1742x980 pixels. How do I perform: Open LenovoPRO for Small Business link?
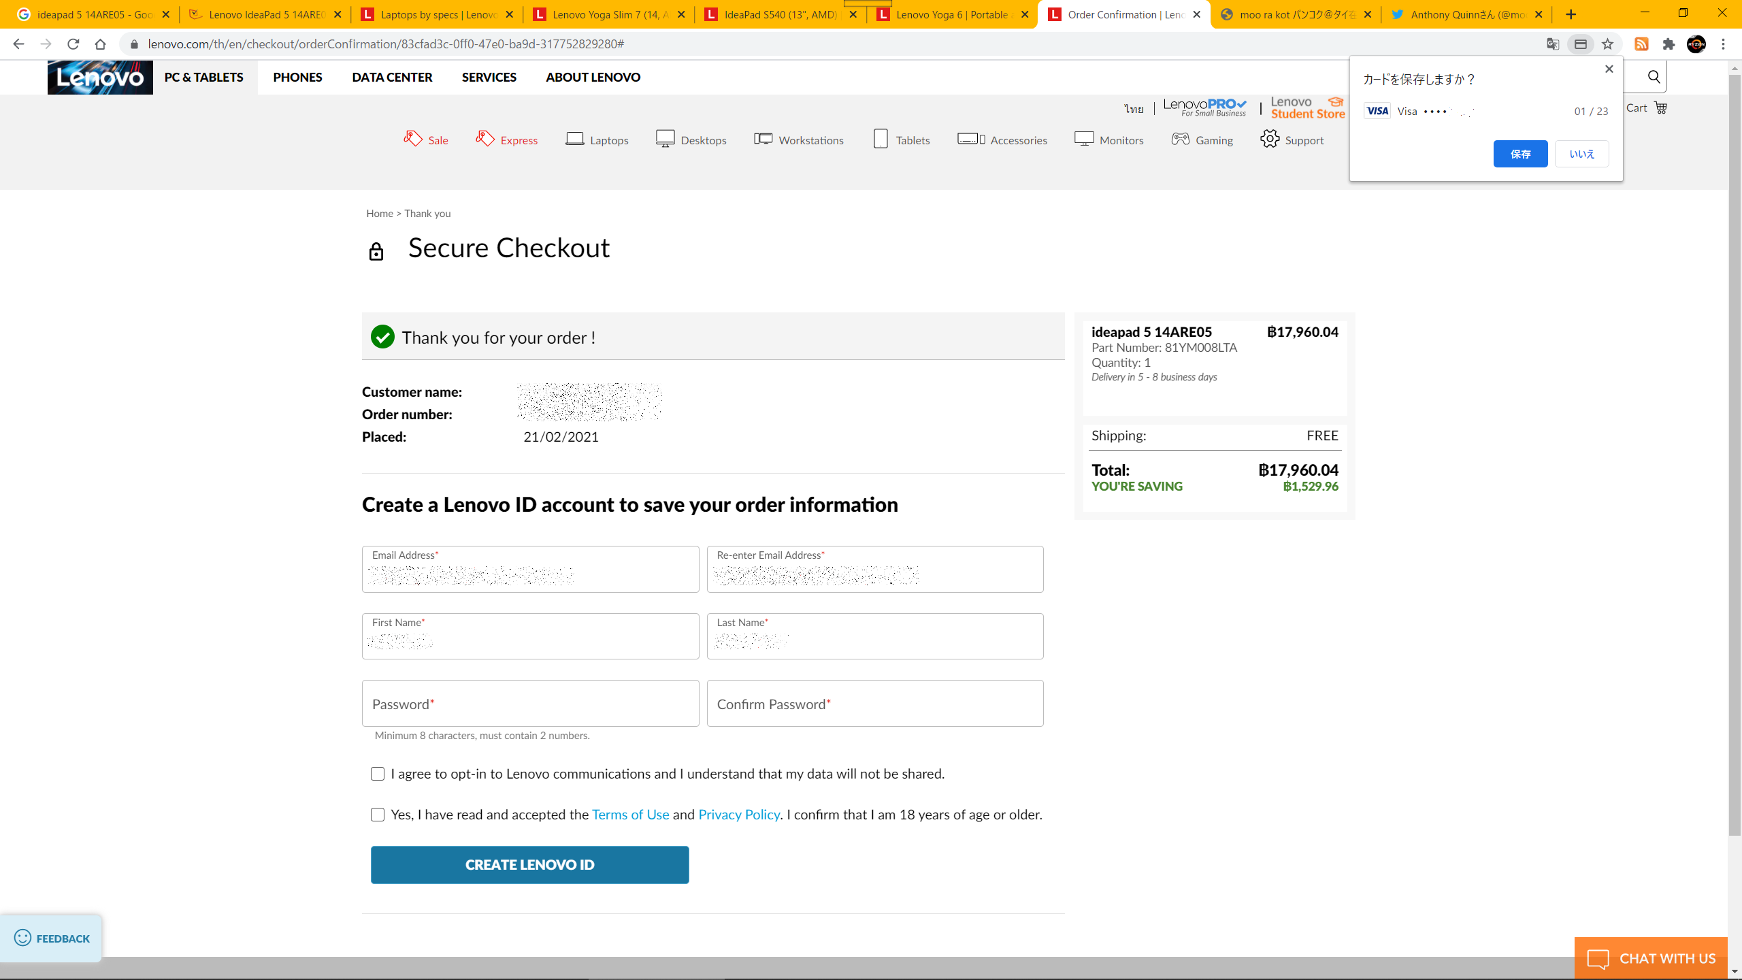(x=1204, y=108)
